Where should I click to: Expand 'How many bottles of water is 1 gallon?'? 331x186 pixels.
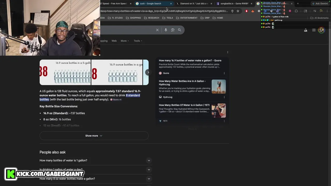click(96, 160)
